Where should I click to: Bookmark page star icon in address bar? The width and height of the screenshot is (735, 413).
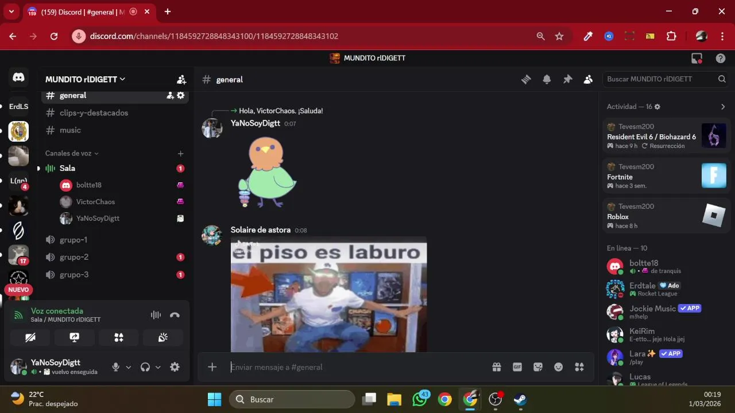point(559,36)
